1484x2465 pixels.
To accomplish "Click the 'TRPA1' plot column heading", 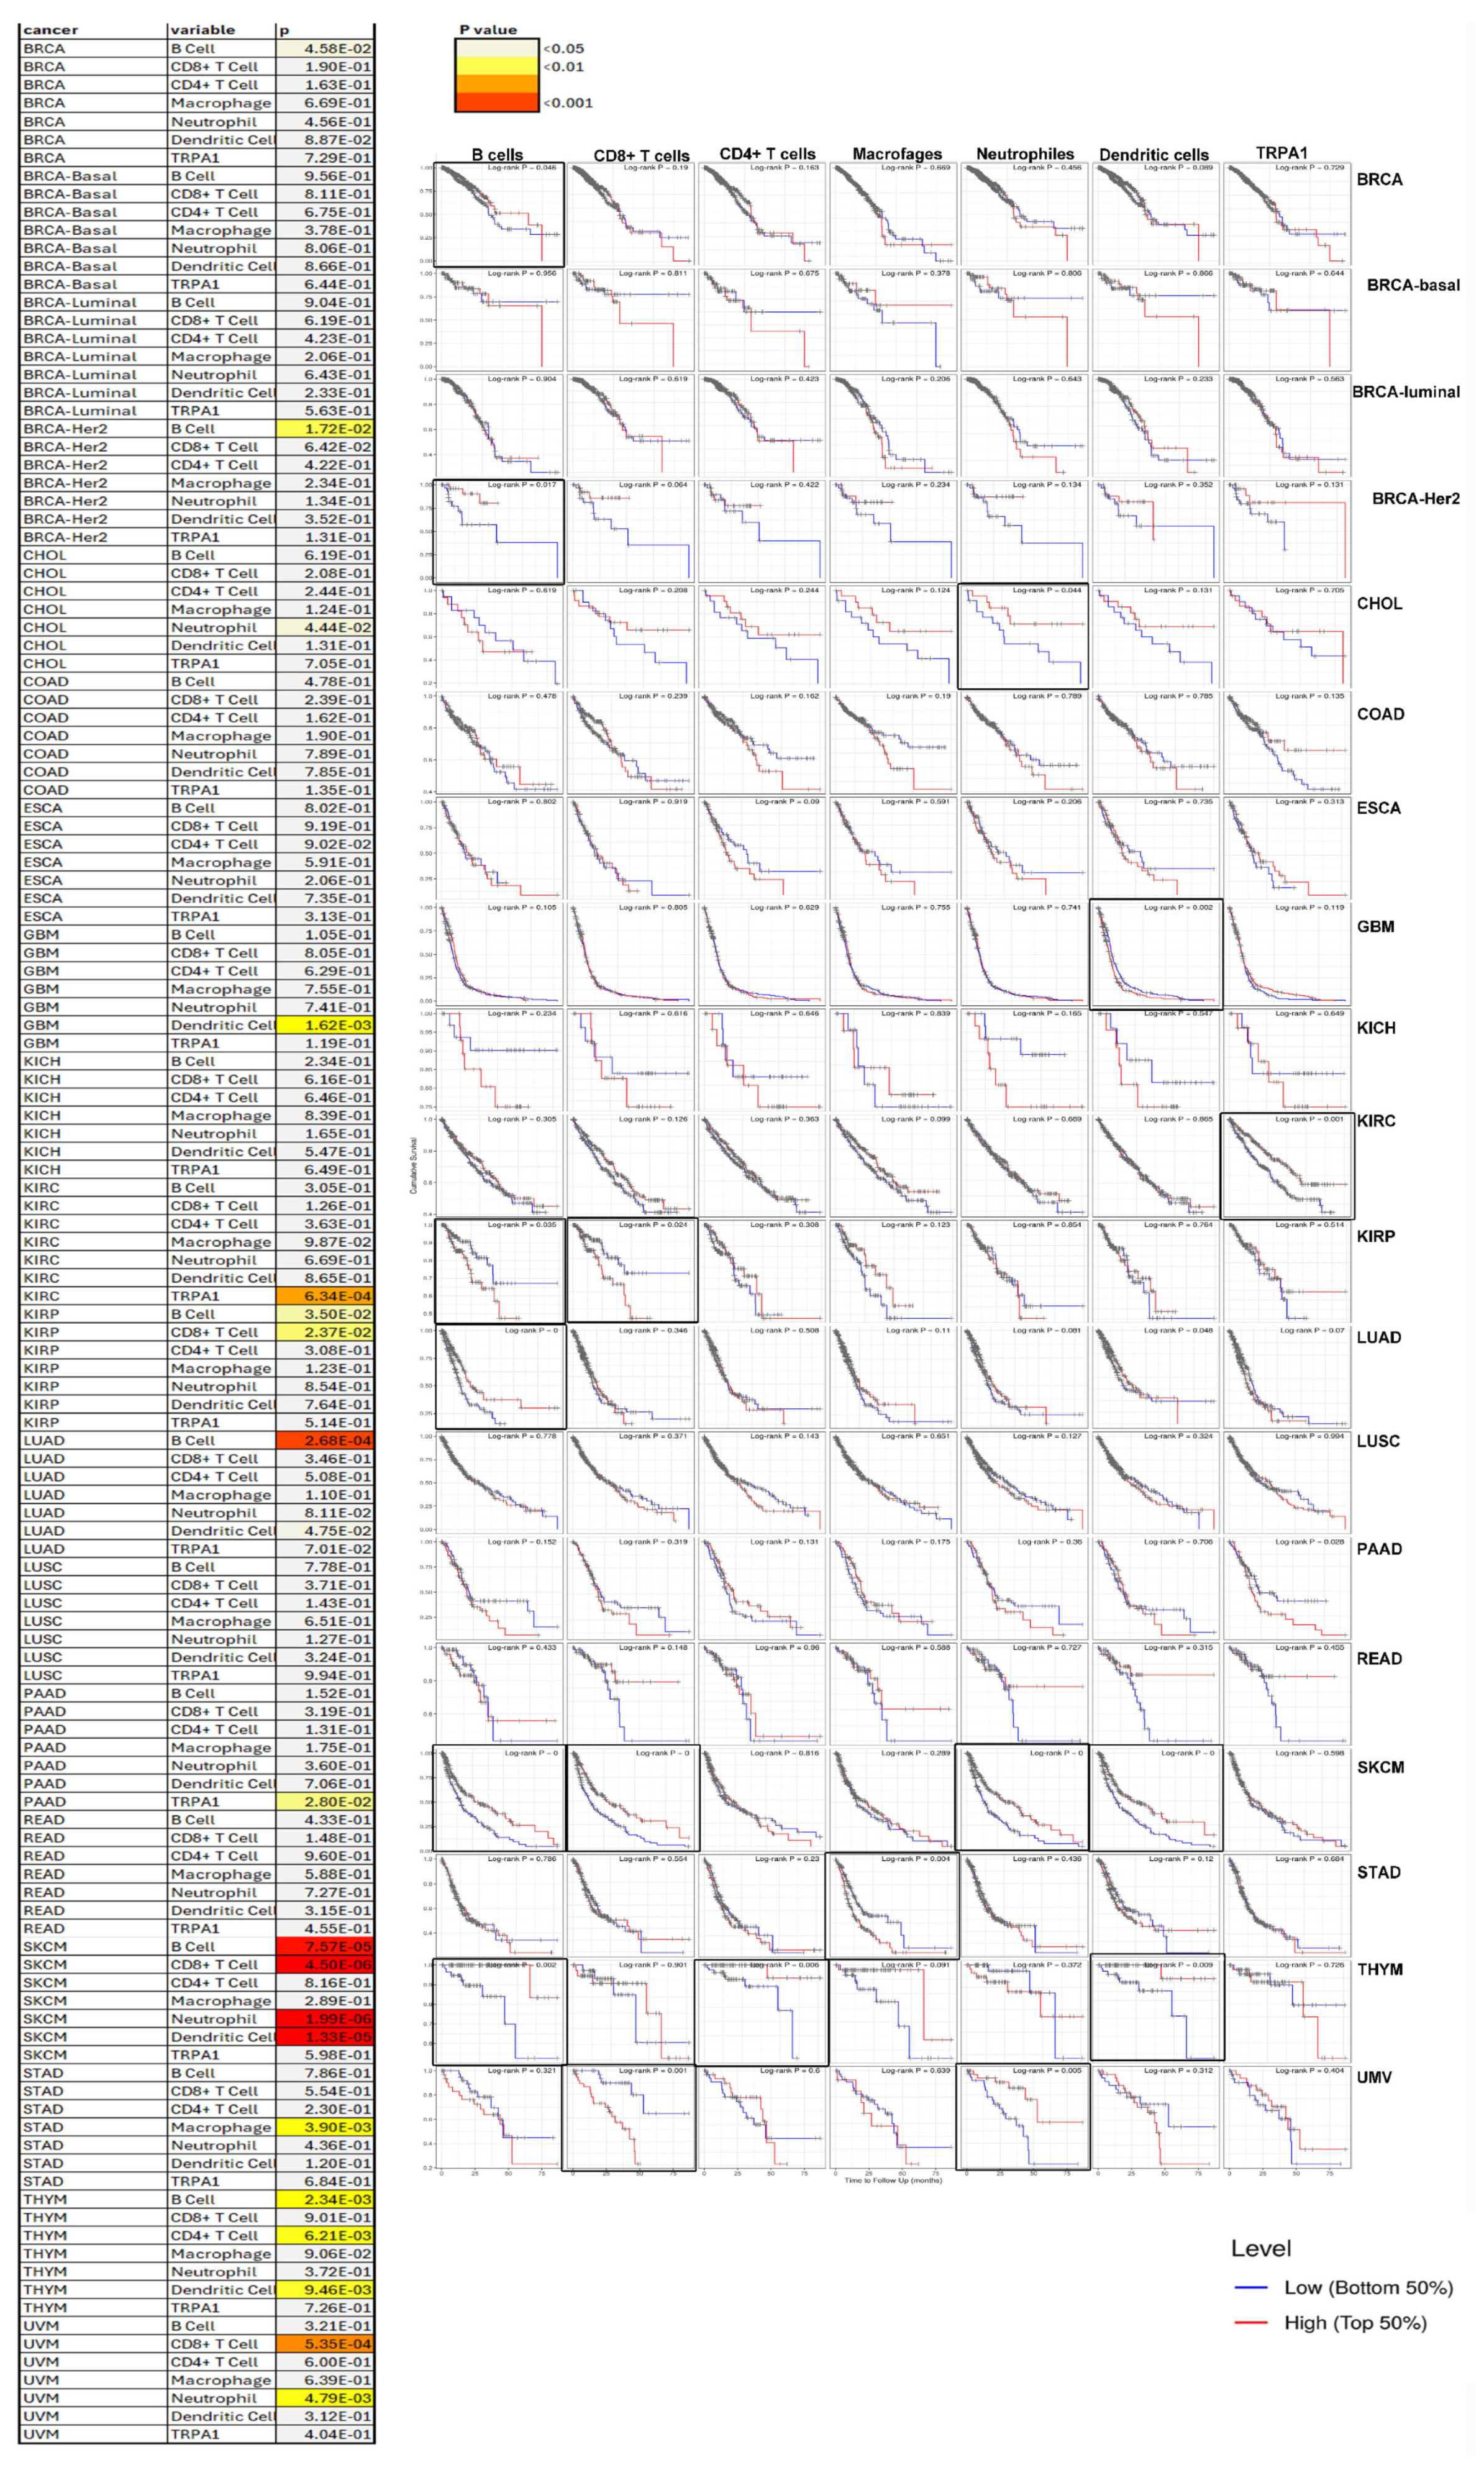I will 1281,153.
